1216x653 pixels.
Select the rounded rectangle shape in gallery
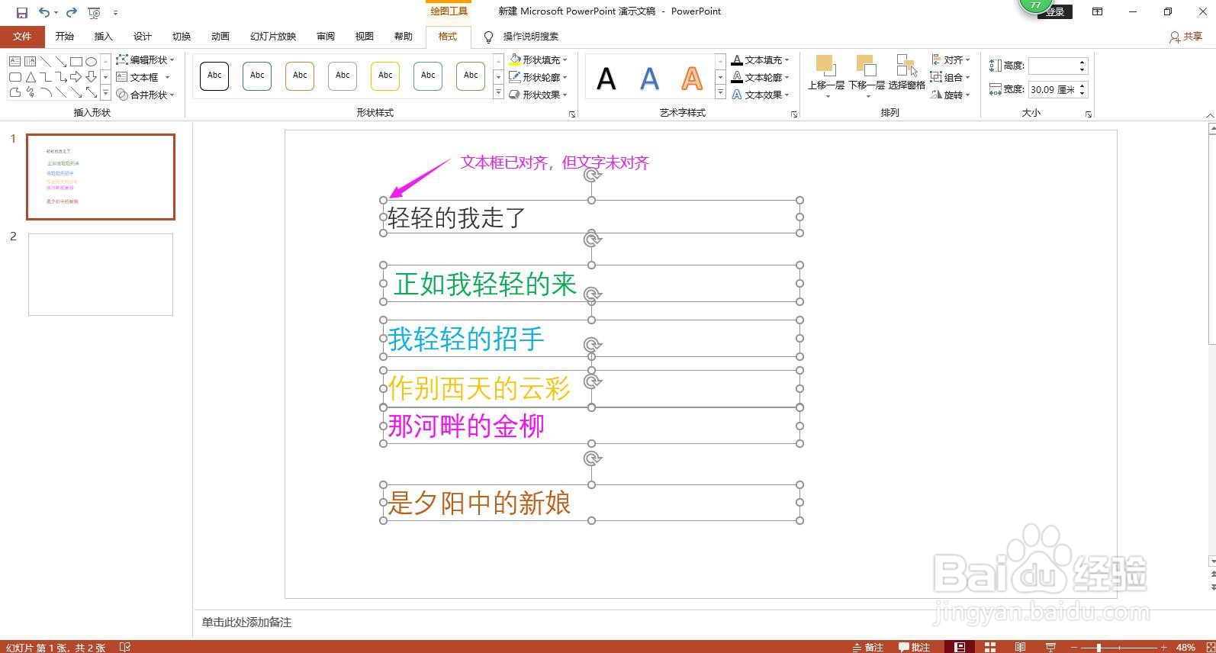tap(15, 77)
